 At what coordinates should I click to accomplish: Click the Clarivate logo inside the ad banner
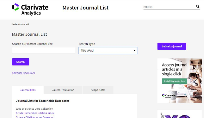click(169, 96)
